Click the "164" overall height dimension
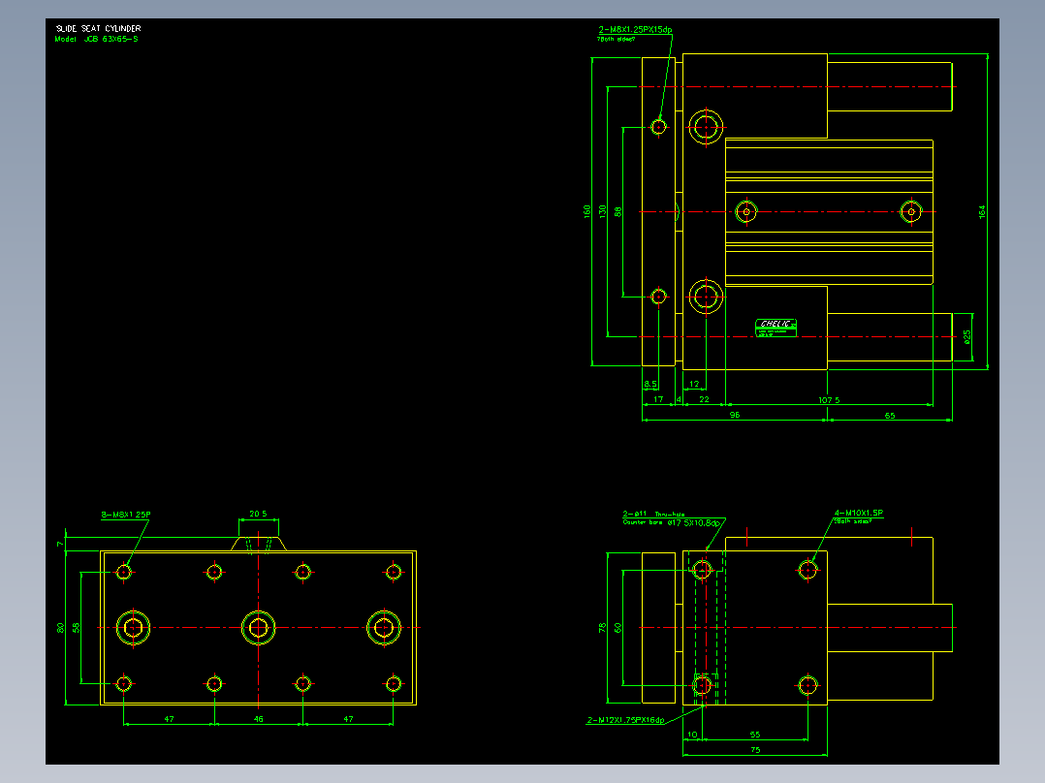The image size is (1045, 783). click(982, 211)
